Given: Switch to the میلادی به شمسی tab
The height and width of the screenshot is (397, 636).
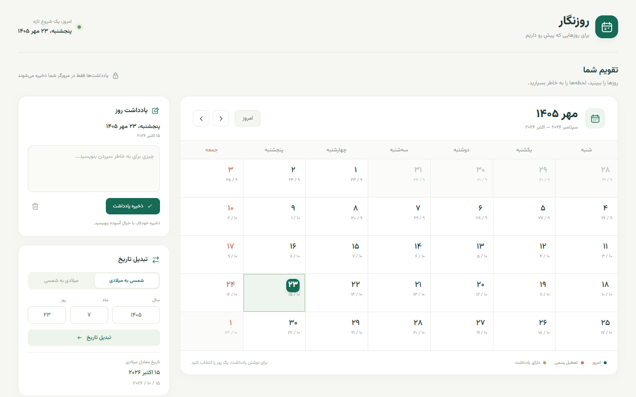Looking at the screenshot, I should 61,280.
